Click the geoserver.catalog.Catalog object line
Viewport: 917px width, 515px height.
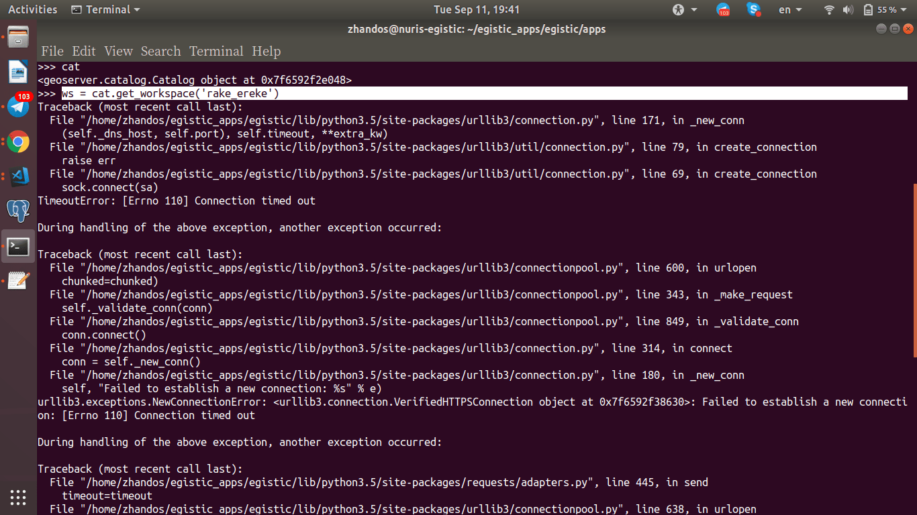click(x=195, y=80)
